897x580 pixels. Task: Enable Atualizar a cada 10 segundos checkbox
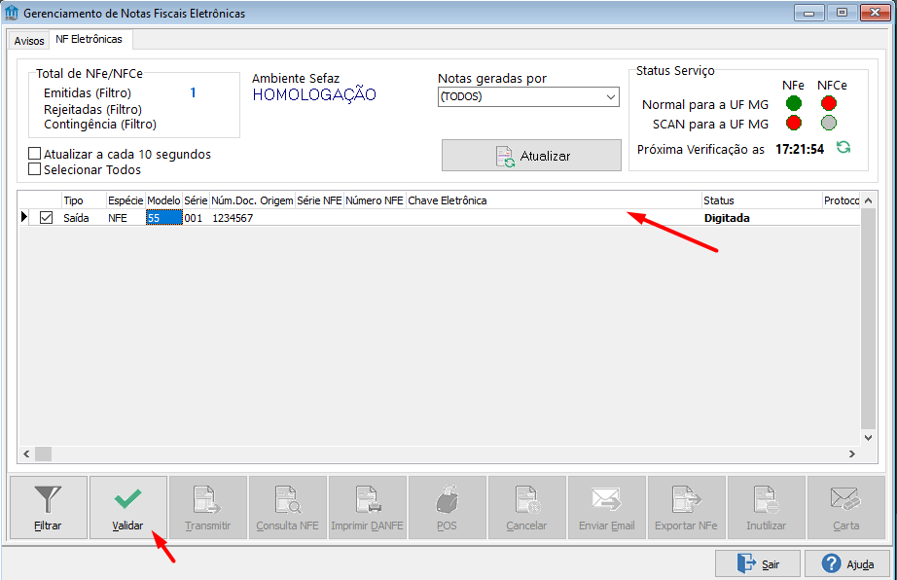click(x=35, y=154)
